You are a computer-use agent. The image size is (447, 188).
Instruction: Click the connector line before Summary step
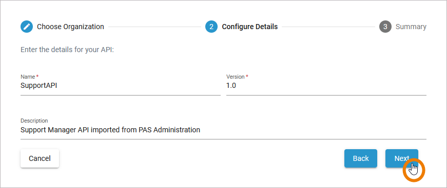[328, 27]
